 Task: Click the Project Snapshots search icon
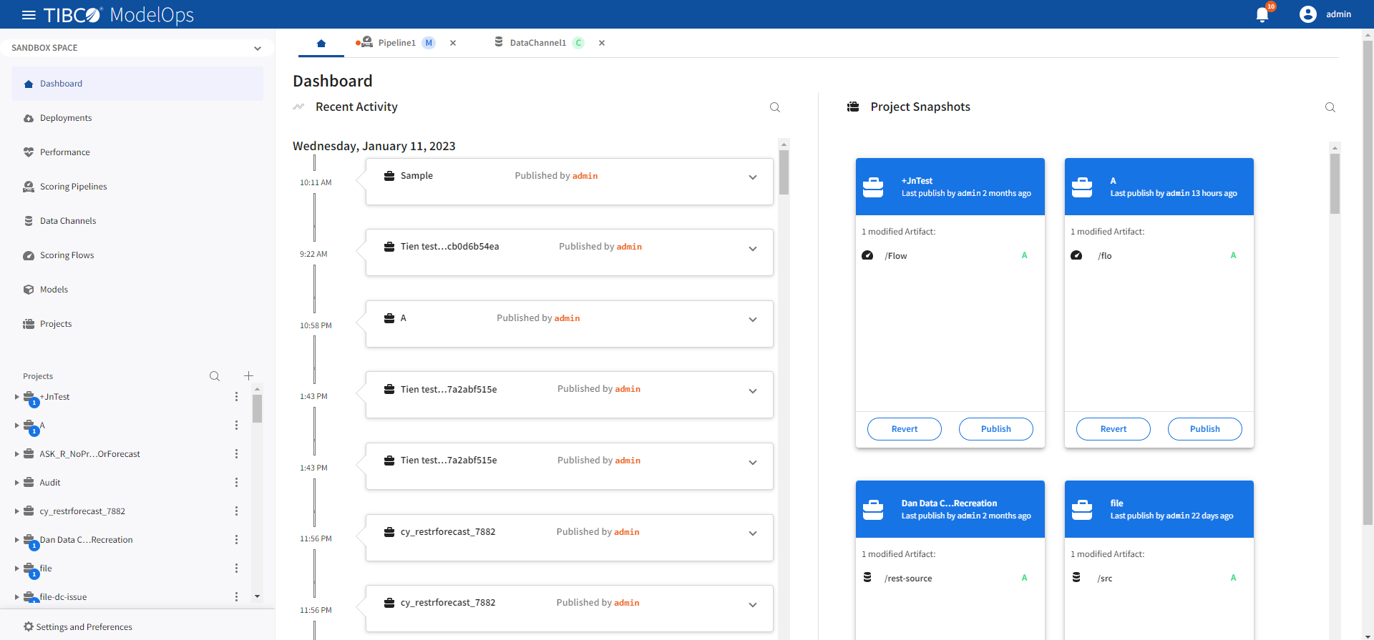pyautogui.click(x=1330, y=107)
